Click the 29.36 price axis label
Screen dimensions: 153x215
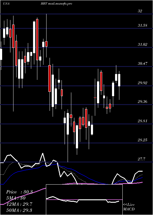click(x=142, y=102)
